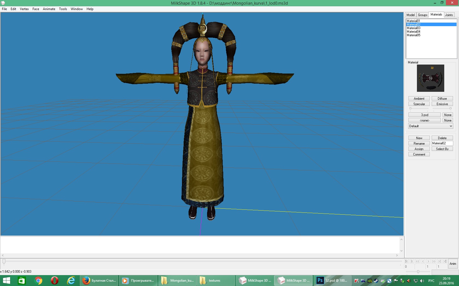Switch to the Model tab
459x286 pixels.
410,15
